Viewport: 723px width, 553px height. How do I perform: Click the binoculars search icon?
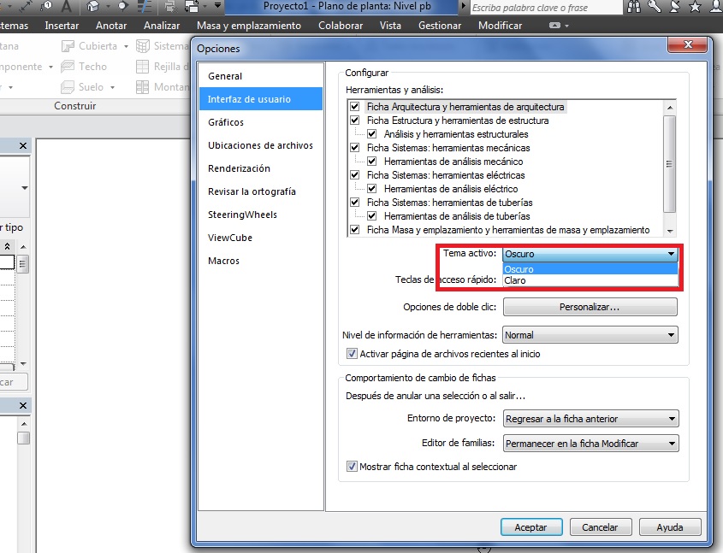point(634,7)
